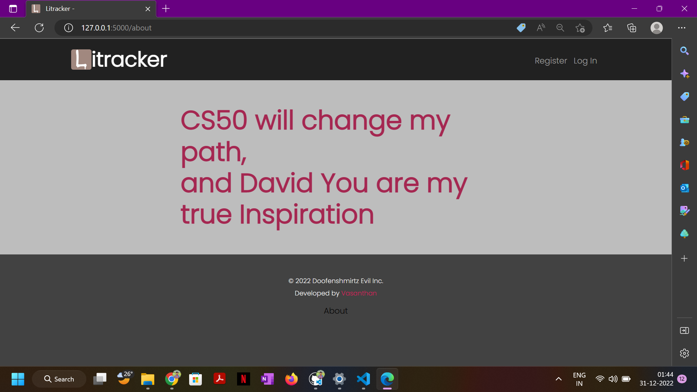Go back to the previous page
697x392 pixels.
pyautogui.click(x=15, y=28)
